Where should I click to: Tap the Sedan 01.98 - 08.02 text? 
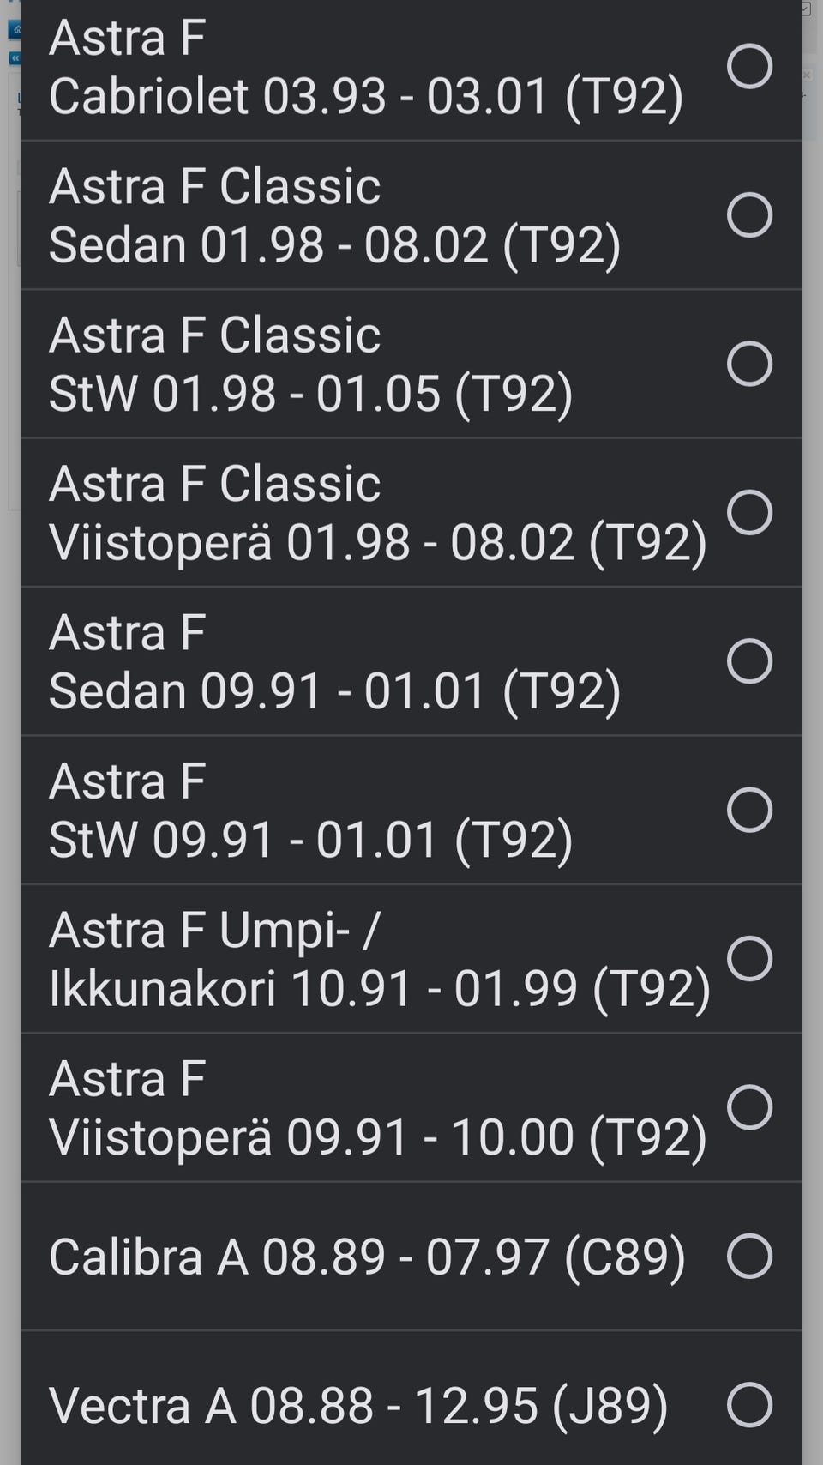coord(334,244)
